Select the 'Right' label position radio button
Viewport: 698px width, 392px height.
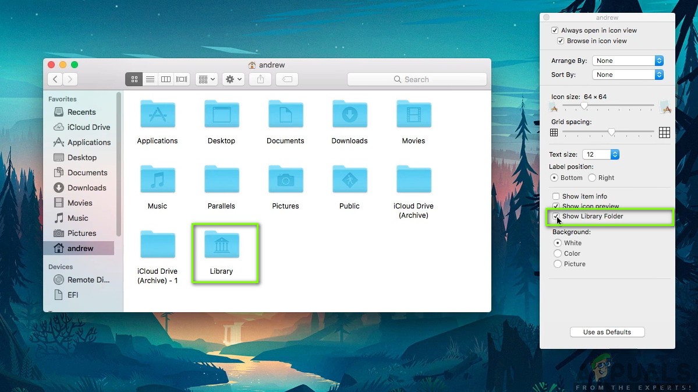pos(591,178)
